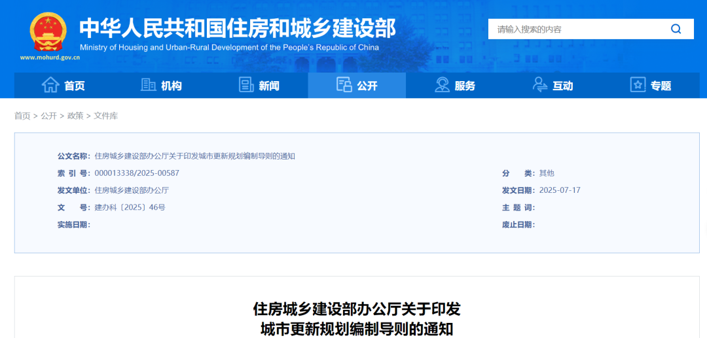
Task: Click document number 建办科〔2025〕46号
Action: (x=130, y=207)
